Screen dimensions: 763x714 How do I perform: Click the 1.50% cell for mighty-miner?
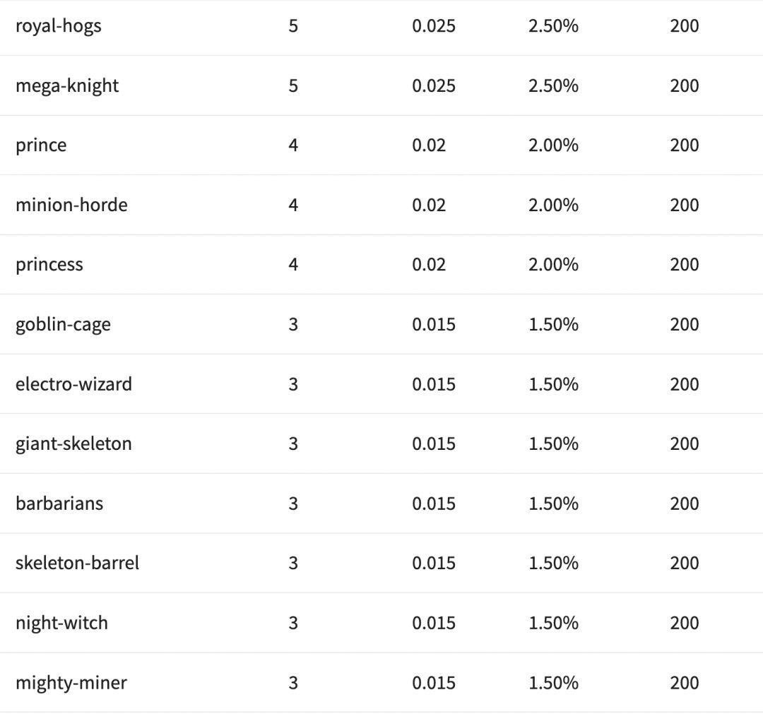coord(553,683)
